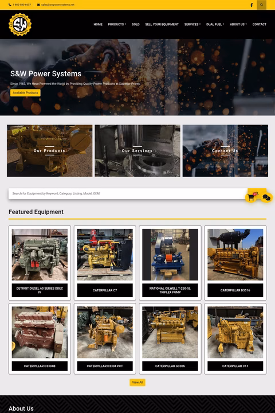Email sales@swpowersystems.net link
The width and height of the screenshot is (275, 413).
pyautogui.click(x=56, y=5)
